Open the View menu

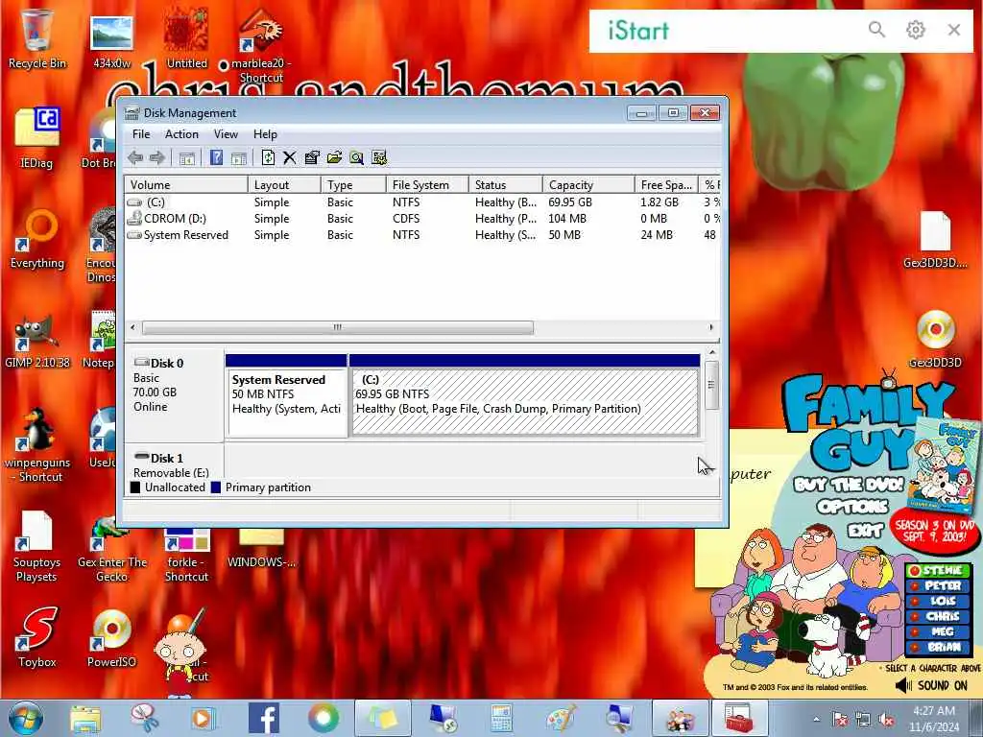pyautogui.click(x=226, y=134)
